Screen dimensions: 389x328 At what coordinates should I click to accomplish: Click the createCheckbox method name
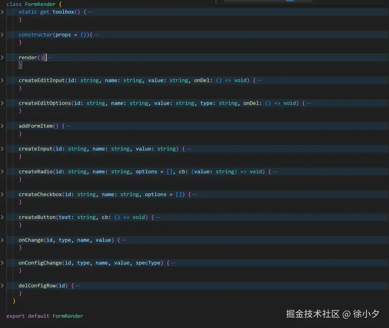(40, 194)
